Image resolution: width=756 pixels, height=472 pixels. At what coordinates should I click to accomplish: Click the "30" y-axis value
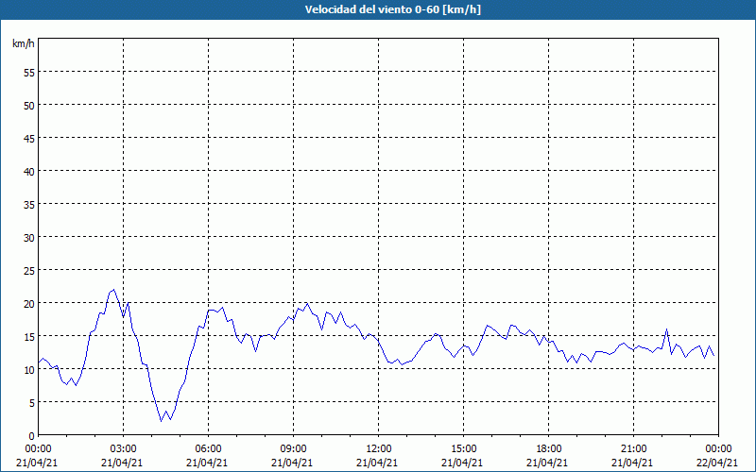(x=29, y=237)
